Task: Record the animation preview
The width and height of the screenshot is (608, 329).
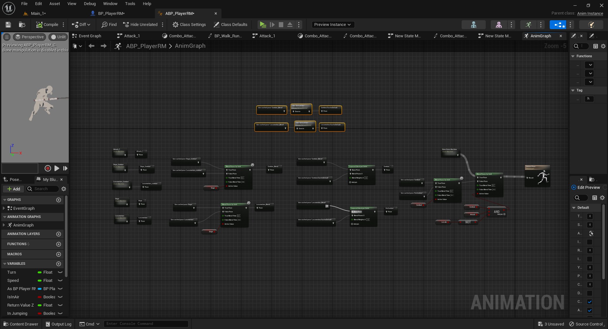Action: tap(48, 168)
